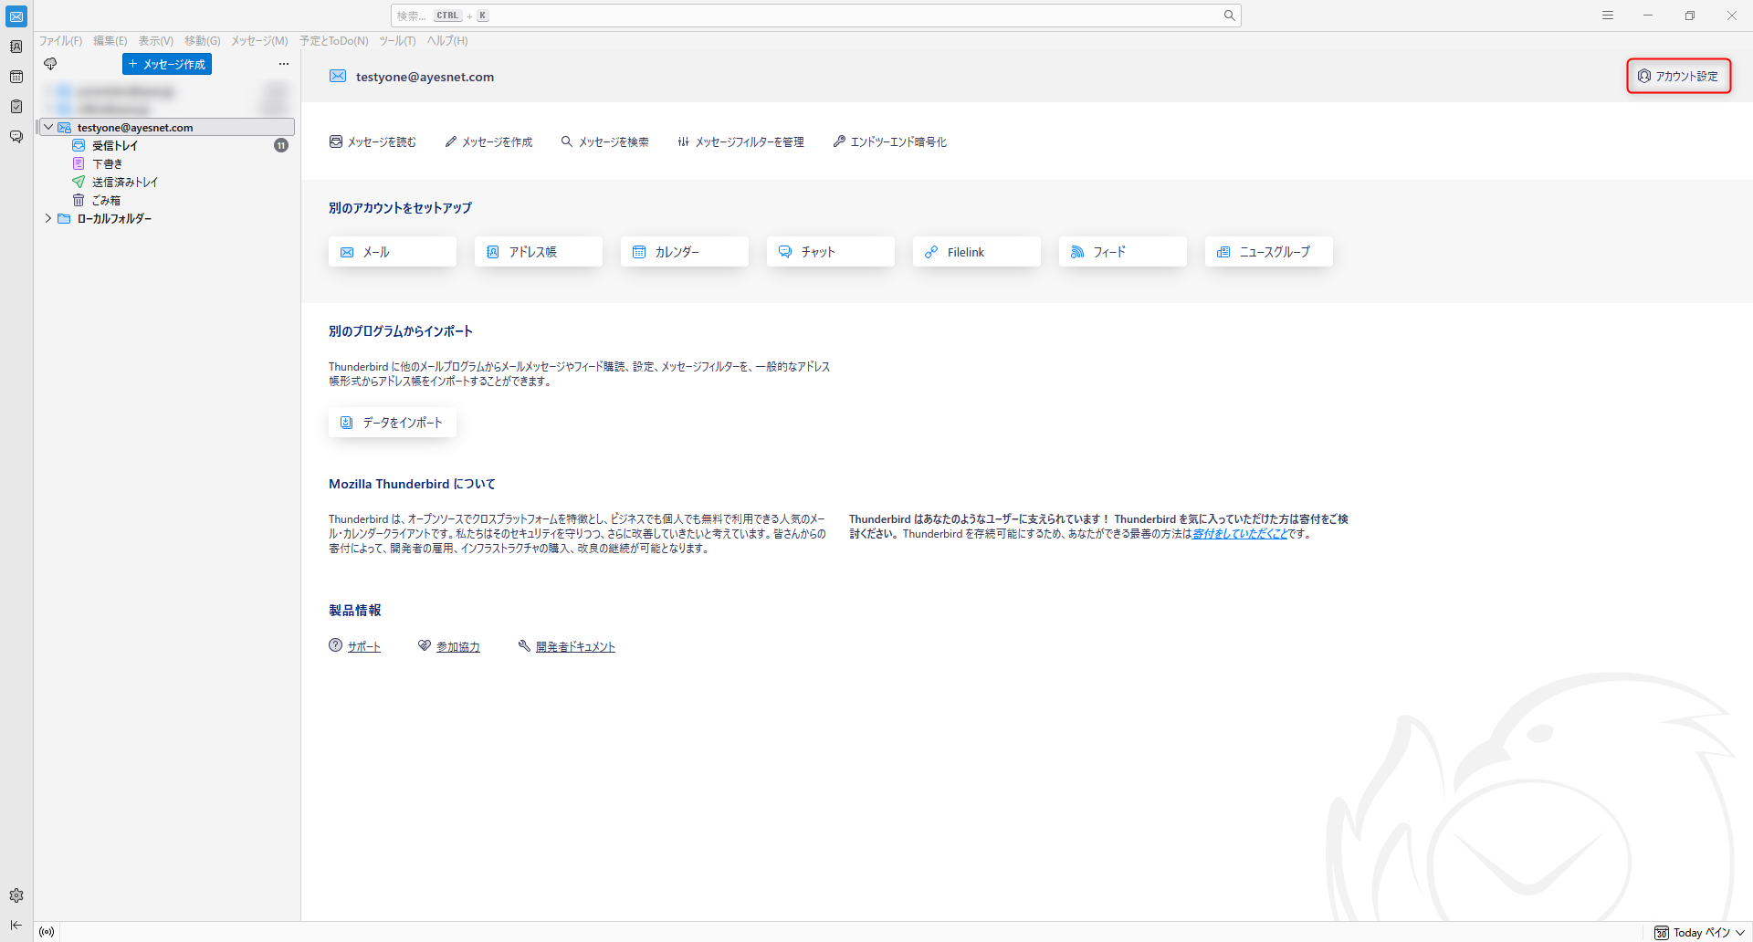The height and width of the screenshot is (942, 1753).
Task: Open メッセージフィルターを管理 filter management
Action: coord(740,141)
